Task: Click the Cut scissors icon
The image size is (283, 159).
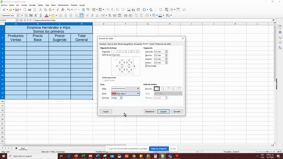Action: [x=41, y=10]
